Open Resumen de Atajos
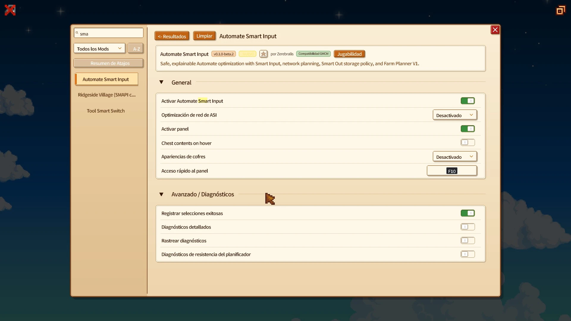 (109, 63)
